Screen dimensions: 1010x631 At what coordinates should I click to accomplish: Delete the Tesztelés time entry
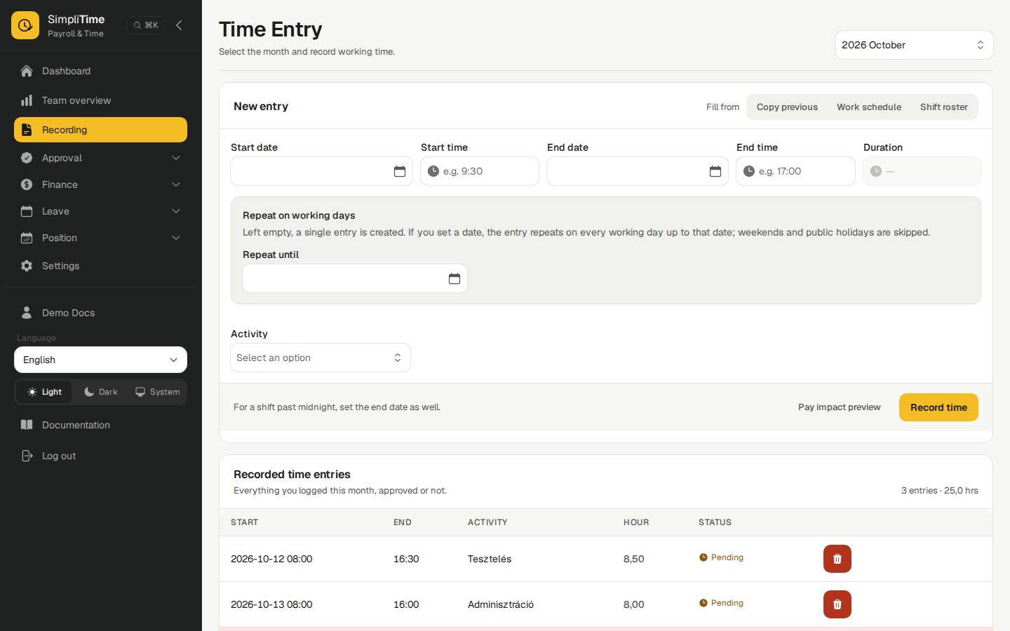pos(837,559)
